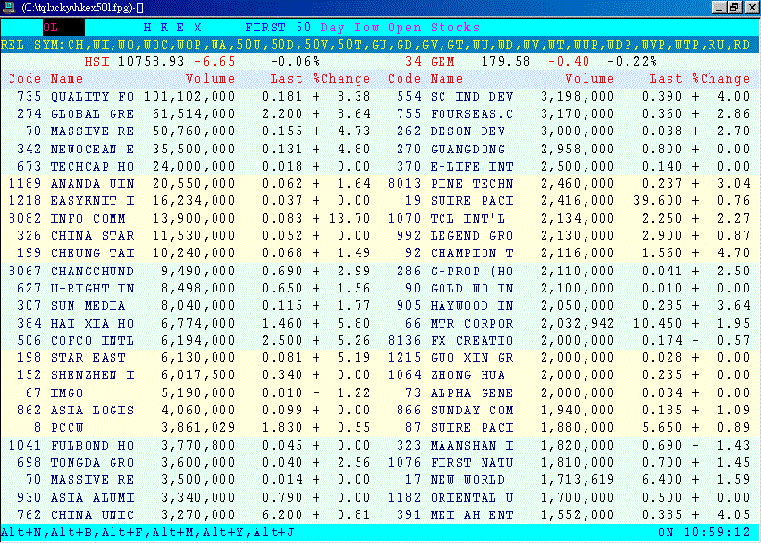Select the WOC related symbol code
The image size is (761, 543).
pyautogui.click(x=155, y=45)
